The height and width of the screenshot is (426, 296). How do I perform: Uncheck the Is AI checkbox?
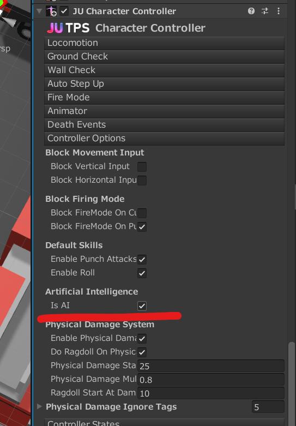(142, 305)
